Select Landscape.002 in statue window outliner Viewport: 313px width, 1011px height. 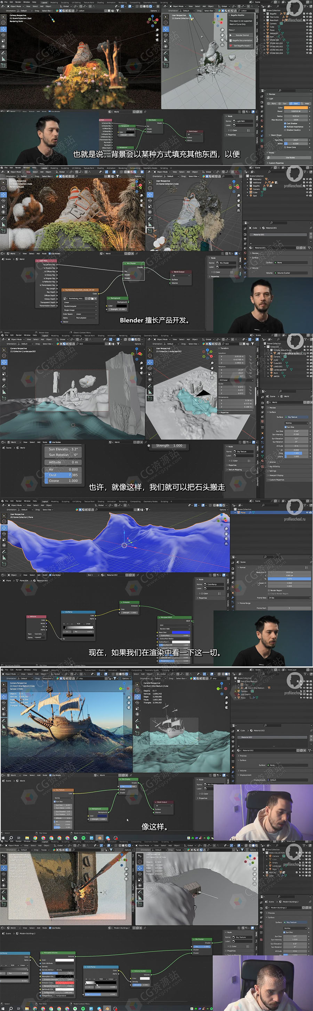(x=280, y=370)
